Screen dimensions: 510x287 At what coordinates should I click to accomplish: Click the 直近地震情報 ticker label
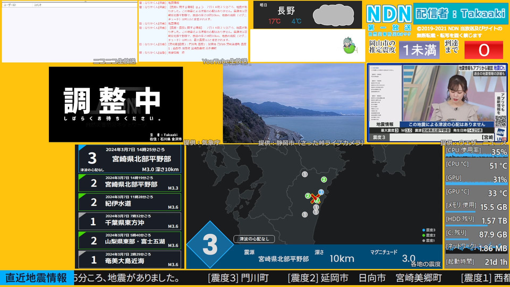[x=37, y=278]
